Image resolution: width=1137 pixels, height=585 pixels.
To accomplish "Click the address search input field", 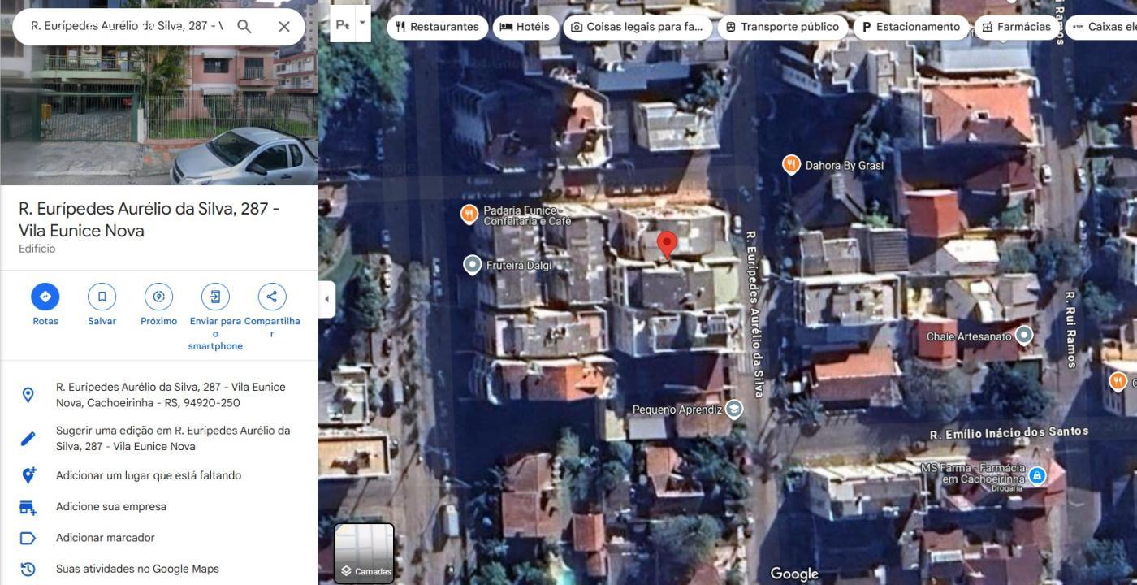I will pyautogui.click(x=126, y=26).
